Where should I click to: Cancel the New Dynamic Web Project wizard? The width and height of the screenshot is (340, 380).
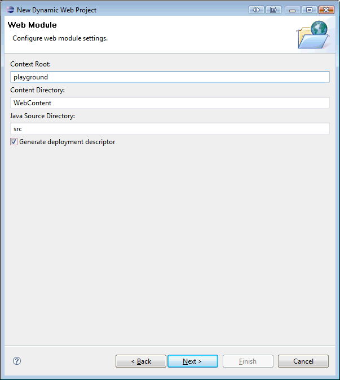[303, 361]
